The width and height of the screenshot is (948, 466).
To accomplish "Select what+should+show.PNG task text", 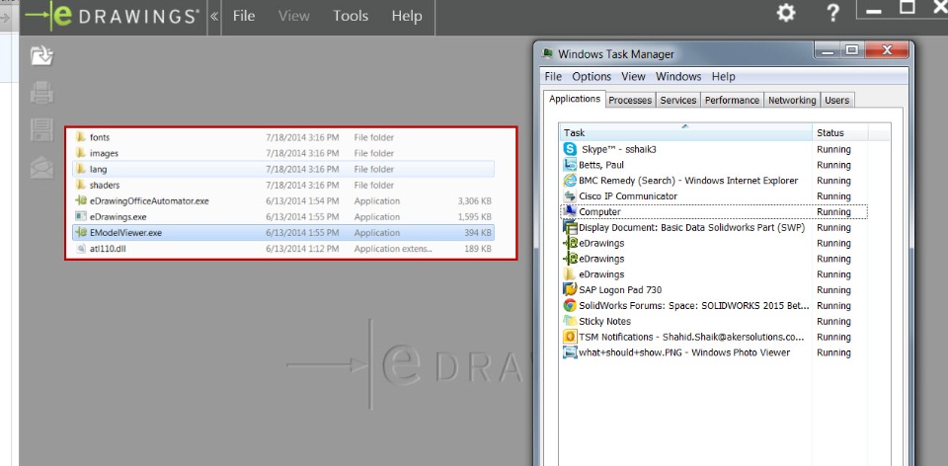I will click(684, 352).
